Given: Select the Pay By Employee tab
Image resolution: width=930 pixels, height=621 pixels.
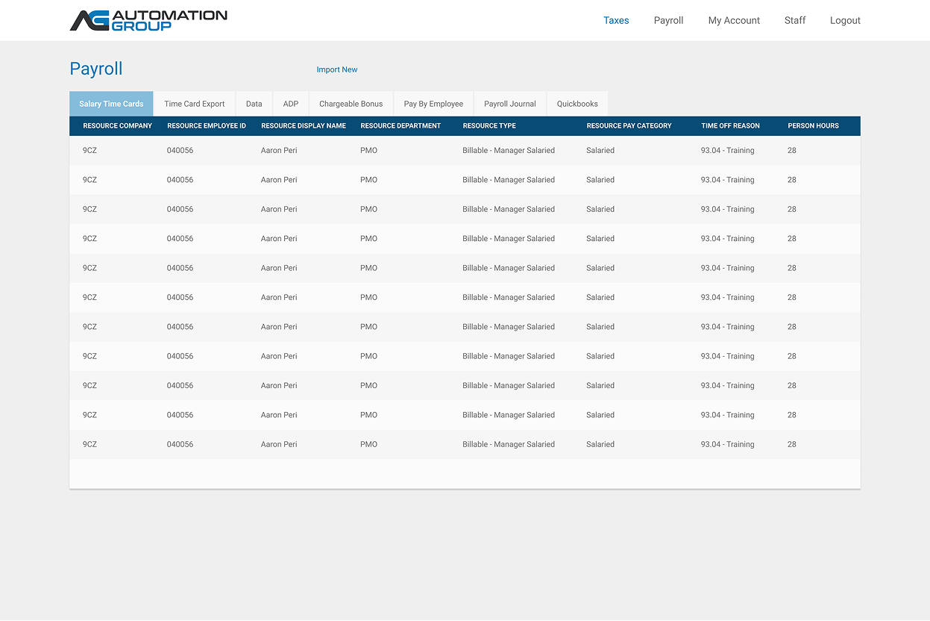Looking at the screenshot, I should 433,104.
